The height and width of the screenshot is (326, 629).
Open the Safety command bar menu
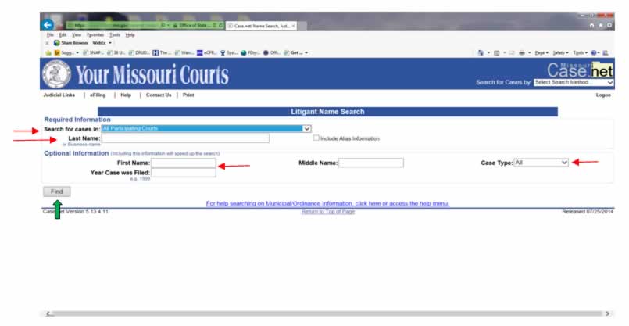pos(561,53)
